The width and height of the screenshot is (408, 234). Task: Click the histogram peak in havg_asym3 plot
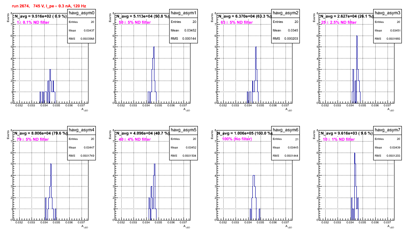tap(357, 36)
